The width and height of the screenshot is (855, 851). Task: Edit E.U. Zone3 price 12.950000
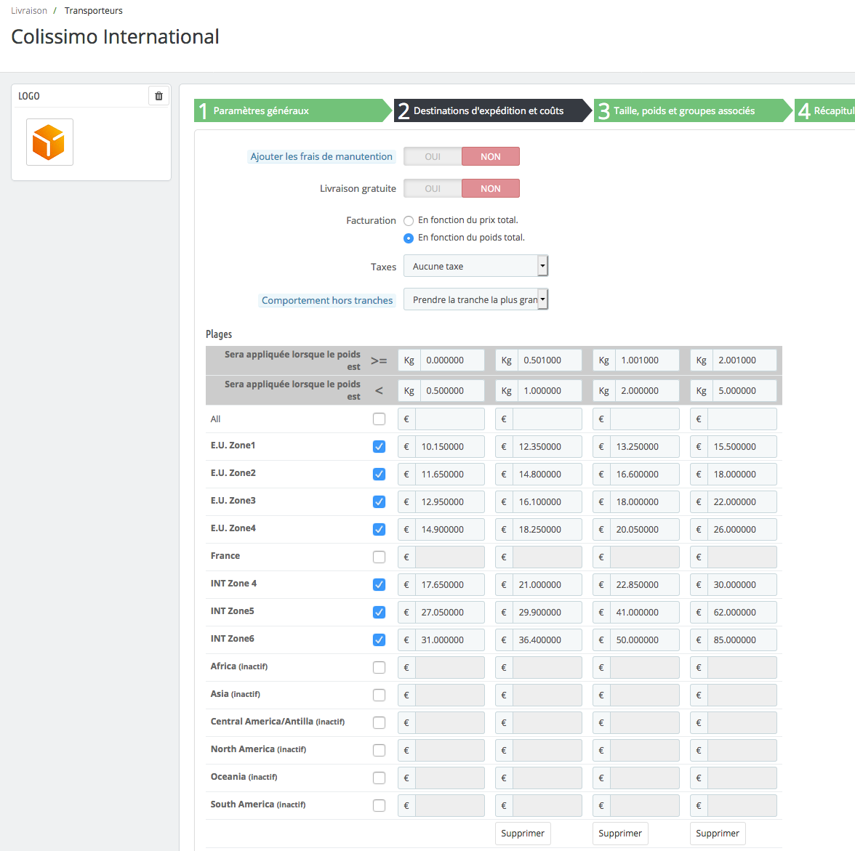[450, 502]
